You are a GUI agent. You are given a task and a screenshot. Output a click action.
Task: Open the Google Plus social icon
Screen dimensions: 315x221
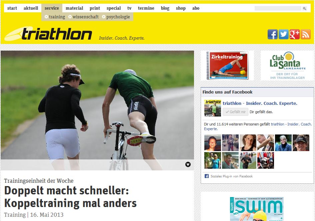(295, 34)
